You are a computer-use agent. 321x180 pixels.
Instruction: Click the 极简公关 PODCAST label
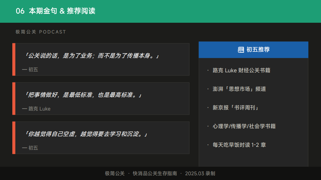pyautogui.click(x=41, y=32)
